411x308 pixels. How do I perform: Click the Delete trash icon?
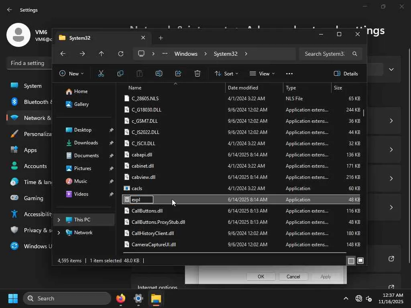(x=197, y=74)
